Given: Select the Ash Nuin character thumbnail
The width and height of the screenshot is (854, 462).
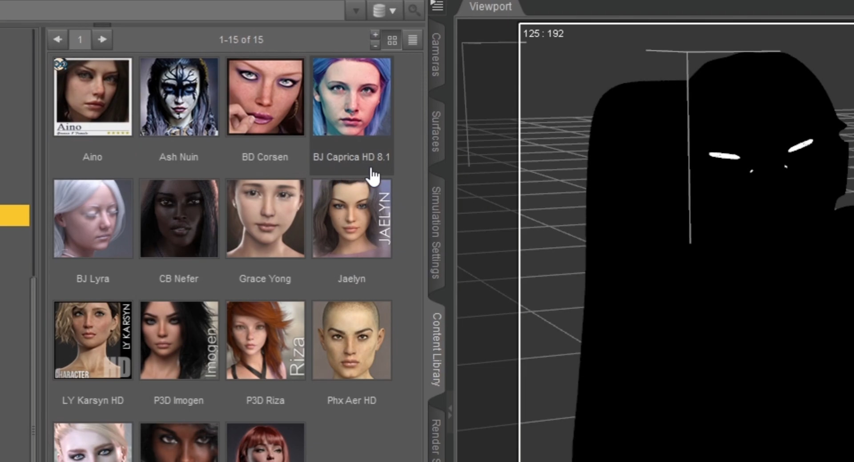Looking at the screenshot, I should coord(179,97).
